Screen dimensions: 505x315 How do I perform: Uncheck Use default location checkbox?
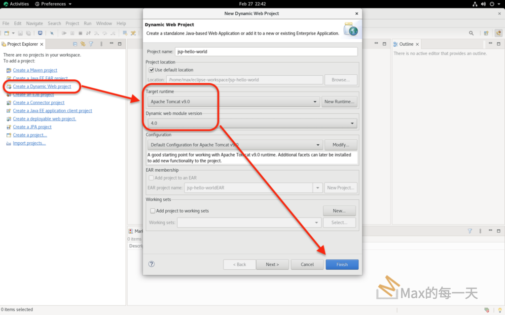[152, 70]
